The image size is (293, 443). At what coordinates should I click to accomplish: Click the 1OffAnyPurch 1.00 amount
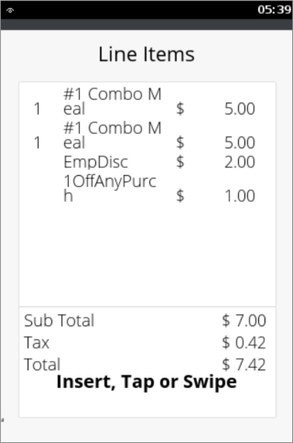[239, 196]
